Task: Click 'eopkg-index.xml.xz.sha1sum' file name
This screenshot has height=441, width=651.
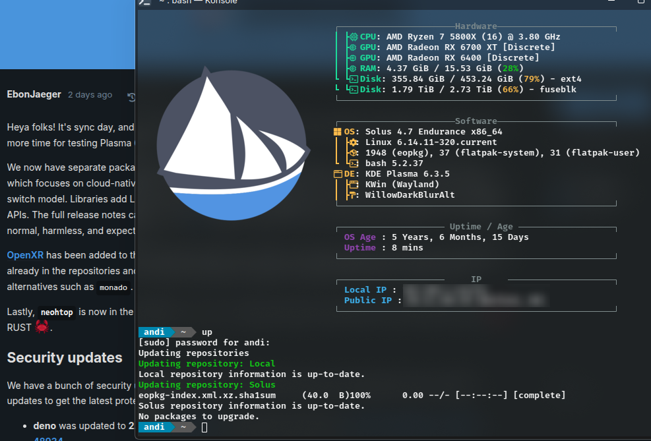Action: click(206, 396)
